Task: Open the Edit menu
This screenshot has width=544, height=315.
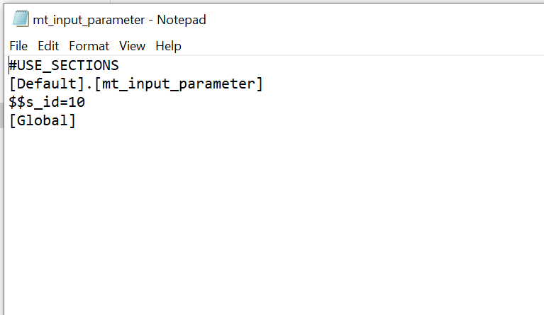Action: tap(48, 46)
